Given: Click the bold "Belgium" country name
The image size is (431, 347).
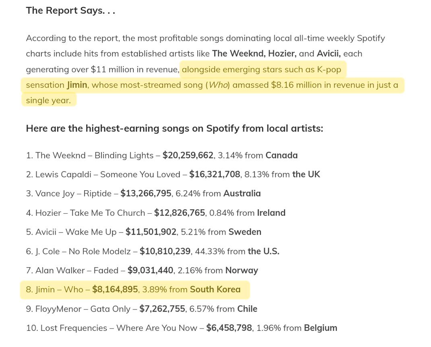Looking at the screenshot, I should click(320, 328).
